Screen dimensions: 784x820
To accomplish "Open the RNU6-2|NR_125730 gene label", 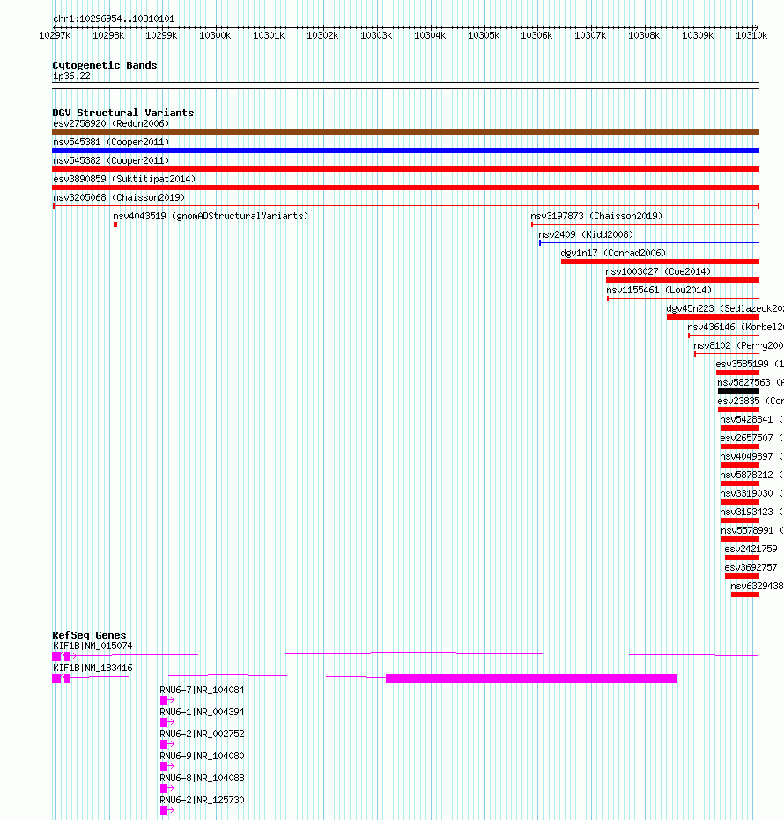I will (x=202, y=800).
